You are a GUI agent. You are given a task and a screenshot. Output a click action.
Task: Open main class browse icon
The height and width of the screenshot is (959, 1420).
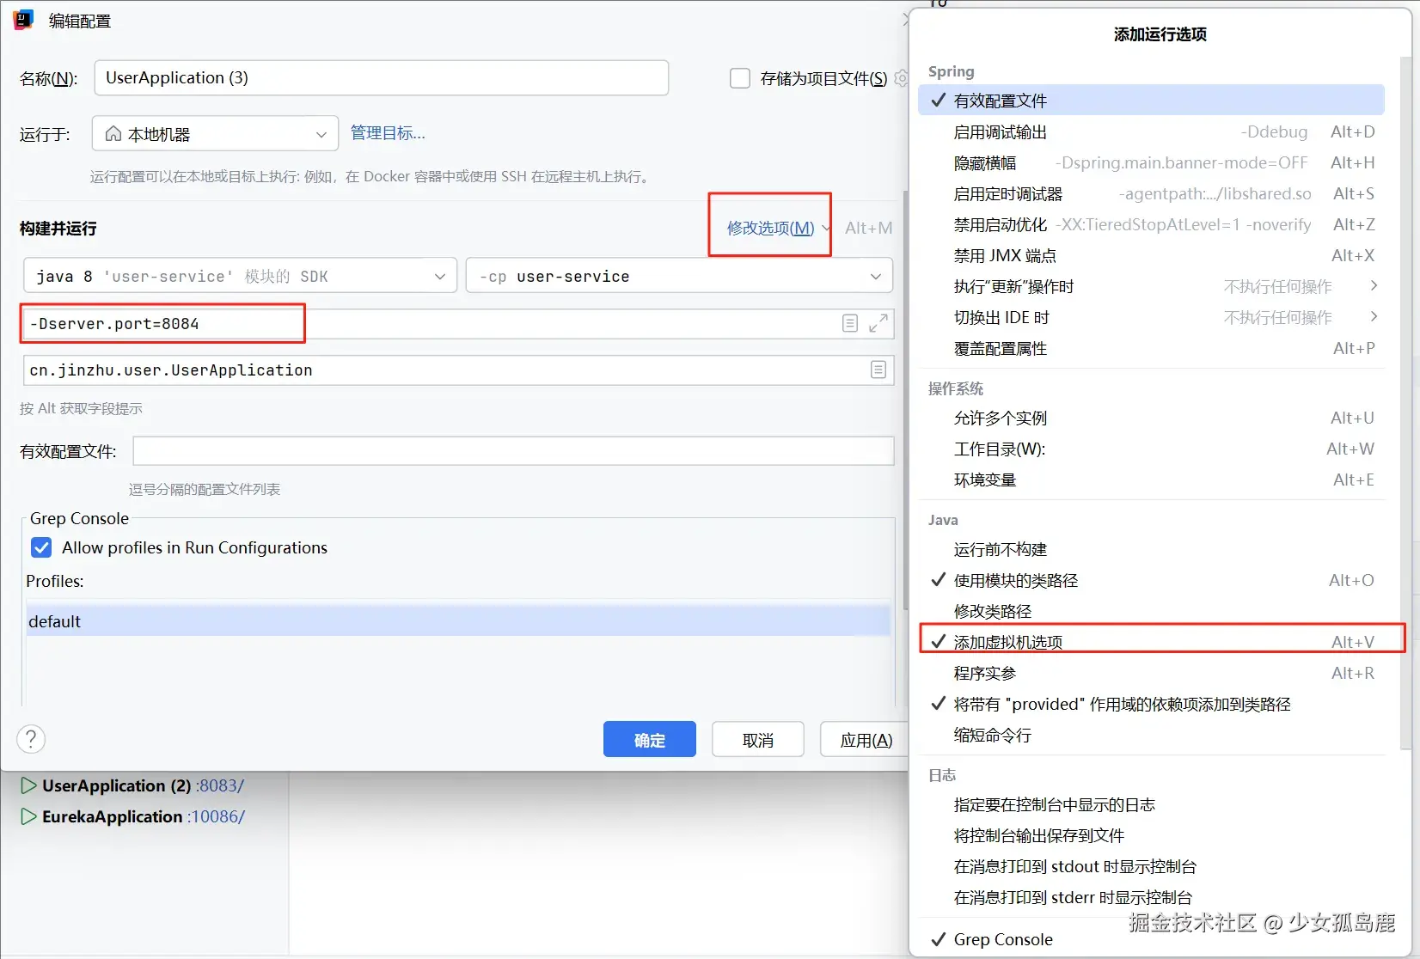(878, 370)
